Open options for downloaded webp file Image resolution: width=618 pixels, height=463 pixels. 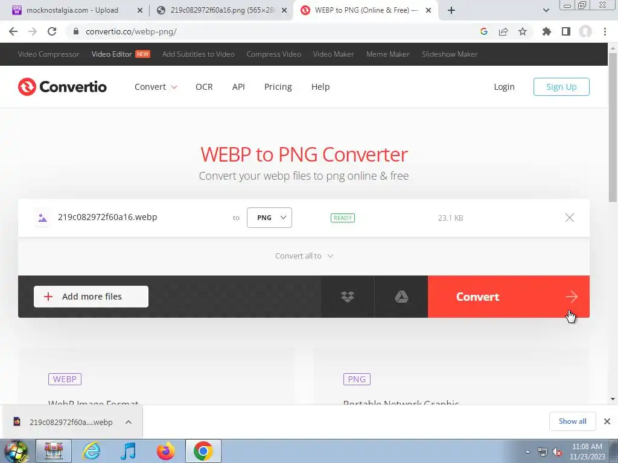click(129, 422)
